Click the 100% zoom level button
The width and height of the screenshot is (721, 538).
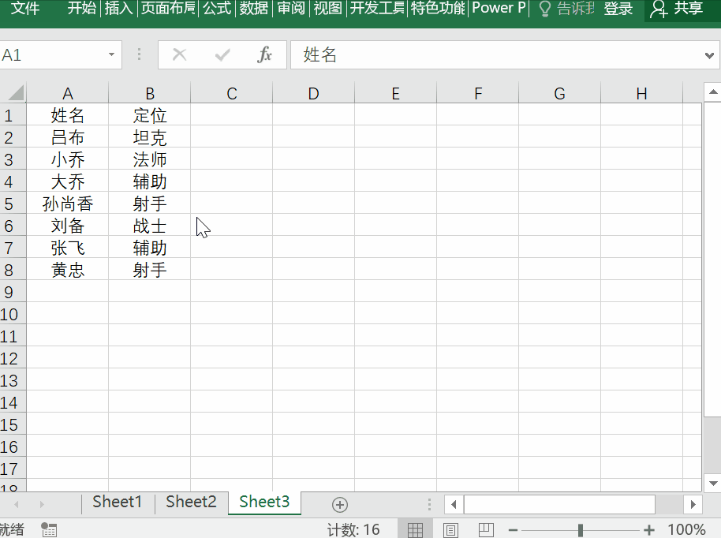(x=686, y=530)
